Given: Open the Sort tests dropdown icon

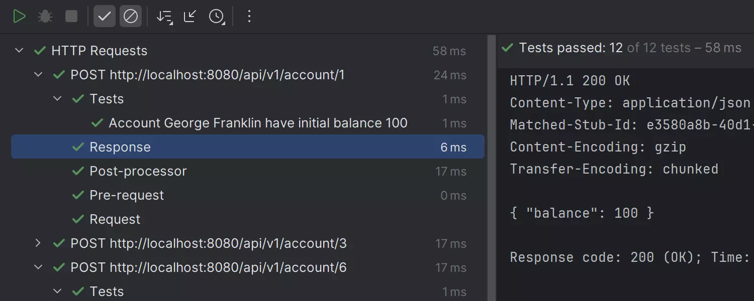Looking at the screenshot, I should point(164,17).
